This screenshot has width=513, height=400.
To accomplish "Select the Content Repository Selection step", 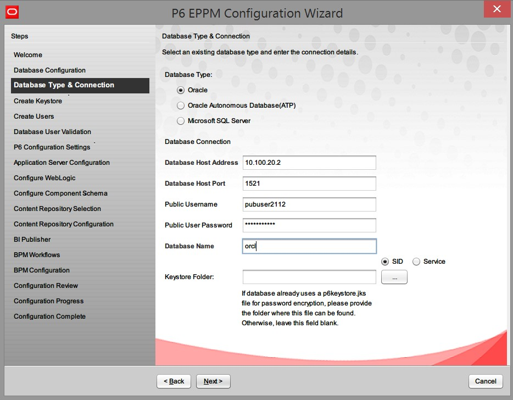I will (57, 208).
